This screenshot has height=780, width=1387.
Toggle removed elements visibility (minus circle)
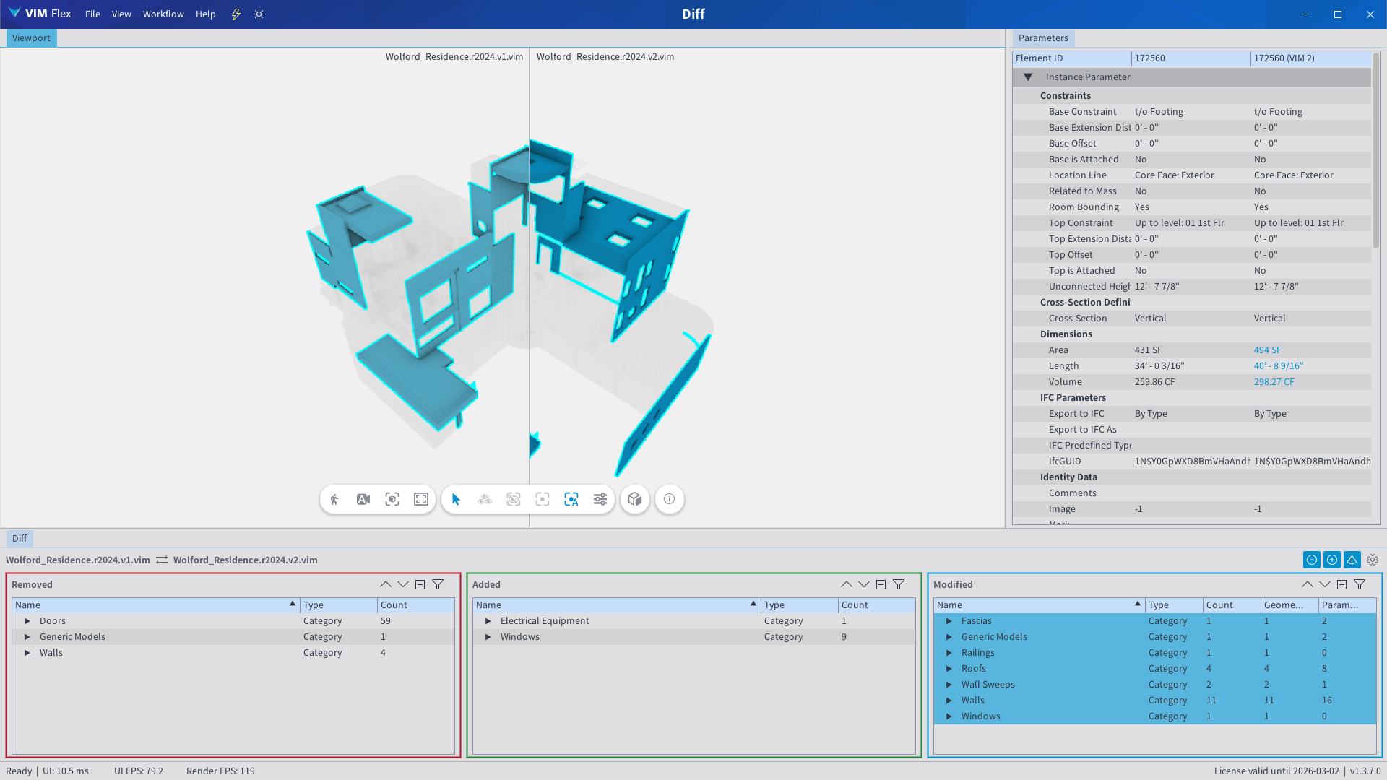point(1312,560)
